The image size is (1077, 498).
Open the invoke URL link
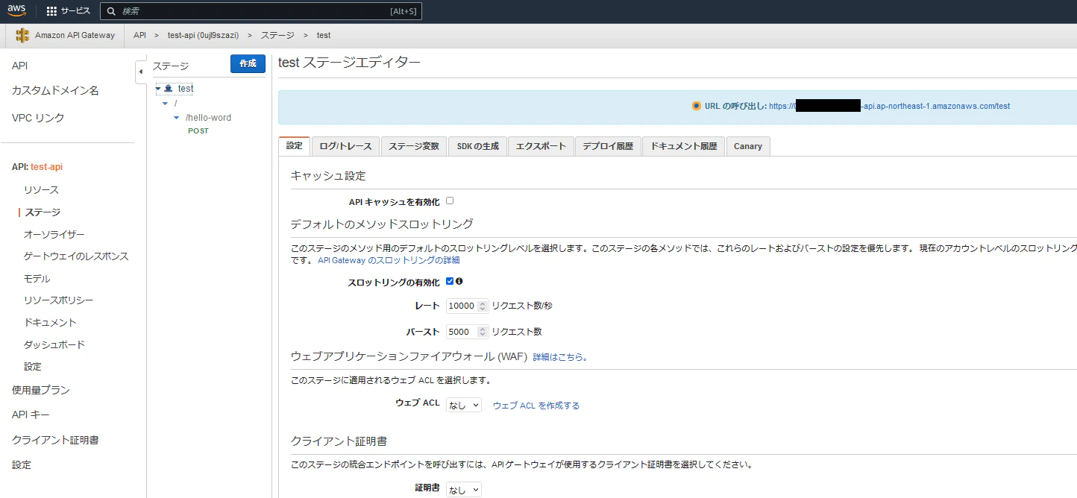(889, 106)
